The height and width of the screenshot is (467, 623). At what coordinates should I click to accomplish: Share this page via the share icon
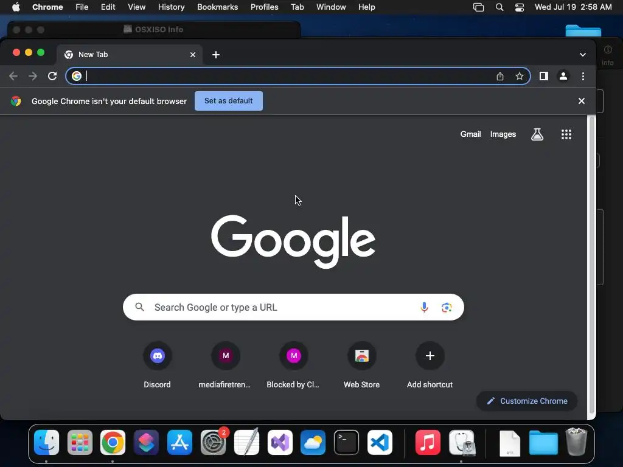pos(500,76)
